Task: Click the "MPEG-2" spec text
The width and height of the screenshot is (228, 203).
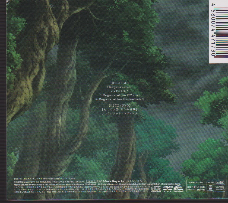Action: 191,189
